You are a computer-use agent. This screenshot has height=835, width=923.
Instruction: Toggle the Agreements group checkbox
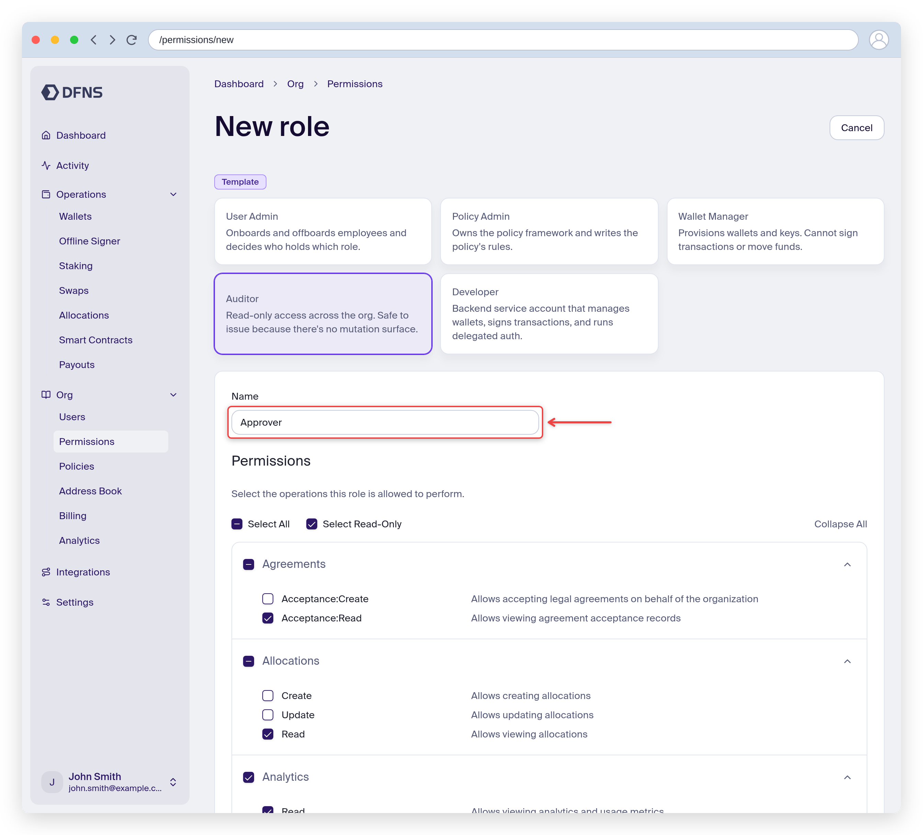point(249,564)
